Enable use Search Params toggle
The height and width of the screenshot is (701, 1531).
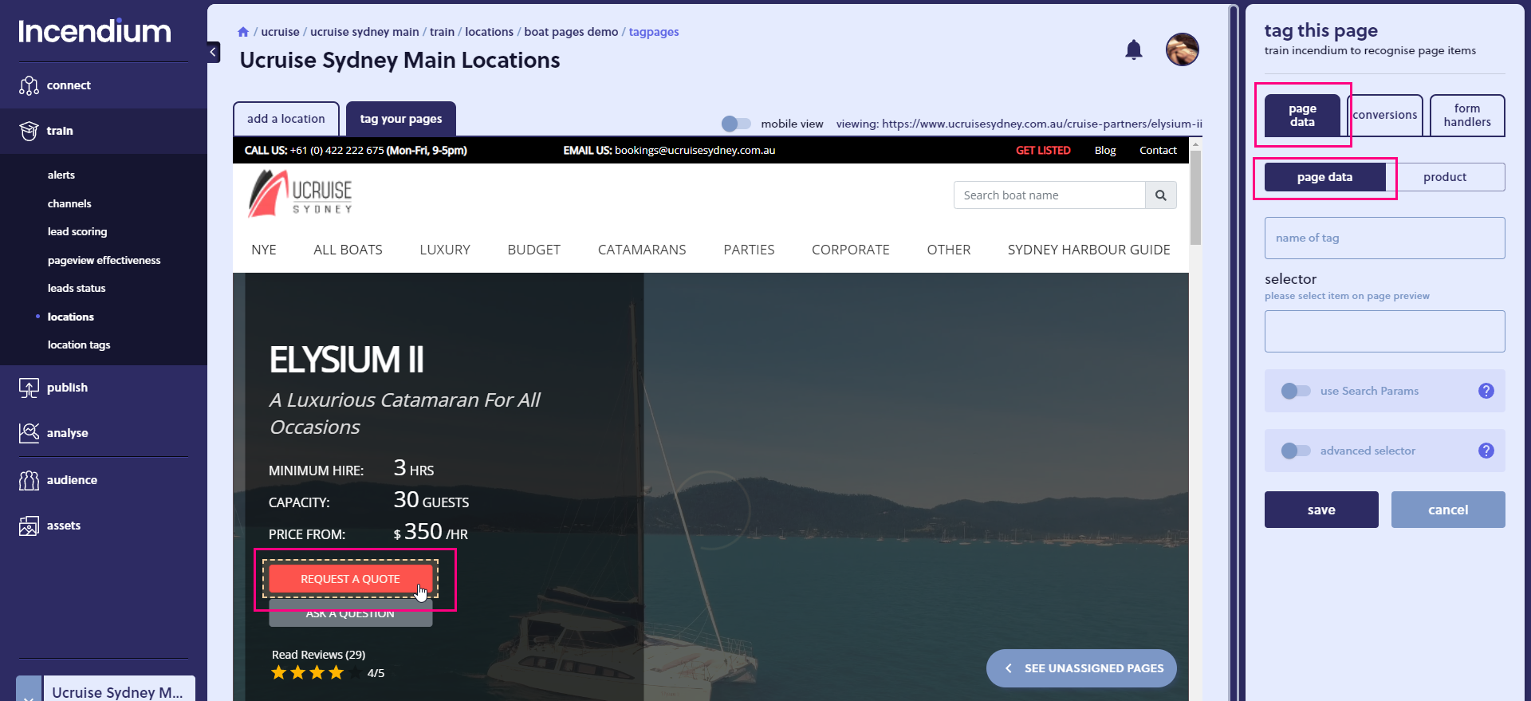pyautogui.click(x=1296, y=391)
